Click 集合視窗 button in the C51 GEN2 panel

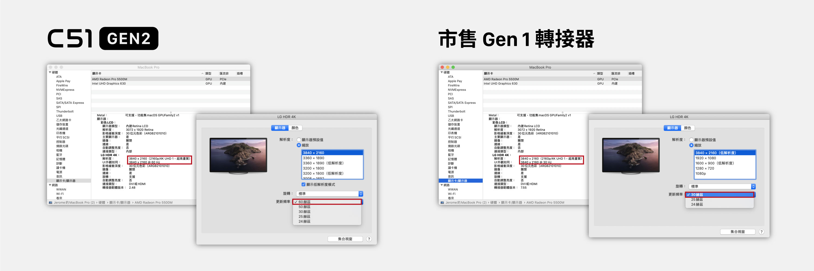345,239
